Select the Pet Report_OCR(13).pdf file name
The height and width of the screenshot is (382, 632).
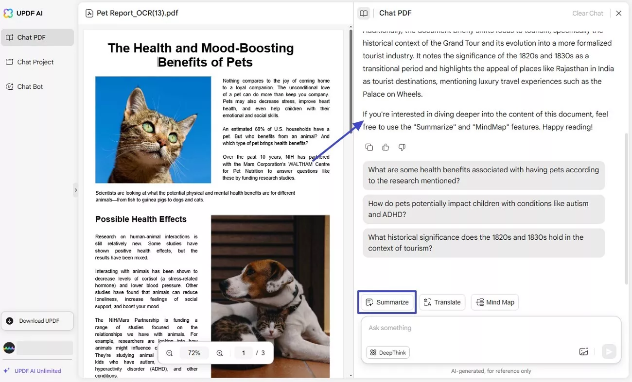138,13
